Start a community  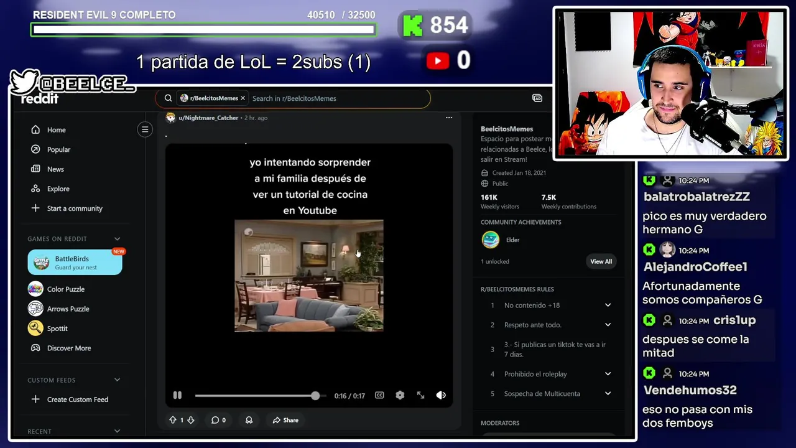tap(75, 208)
